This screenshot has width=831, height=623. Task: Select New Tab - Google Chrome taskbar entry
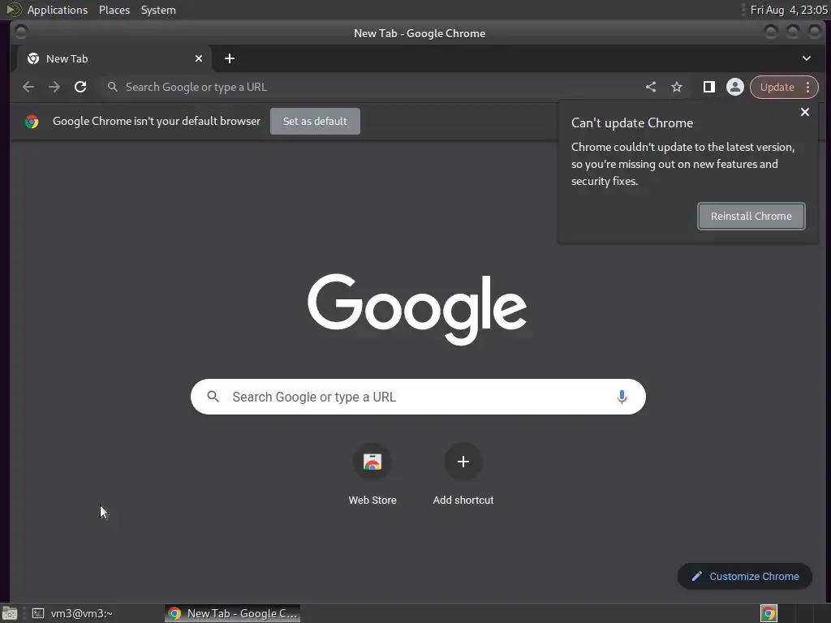pyautogui.click(x=233, y=613)
